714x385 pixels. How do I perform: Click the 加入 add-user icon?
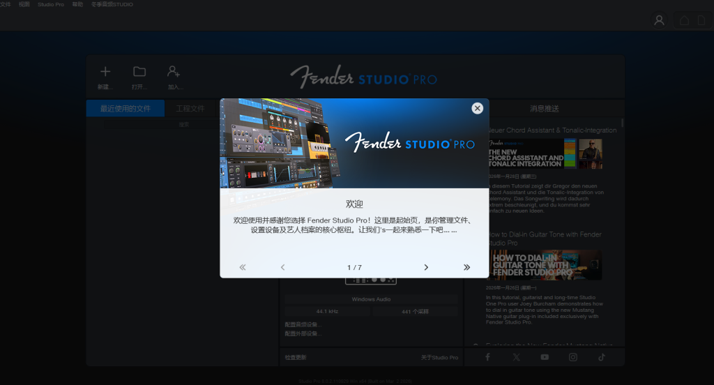[x=174, y=72]
